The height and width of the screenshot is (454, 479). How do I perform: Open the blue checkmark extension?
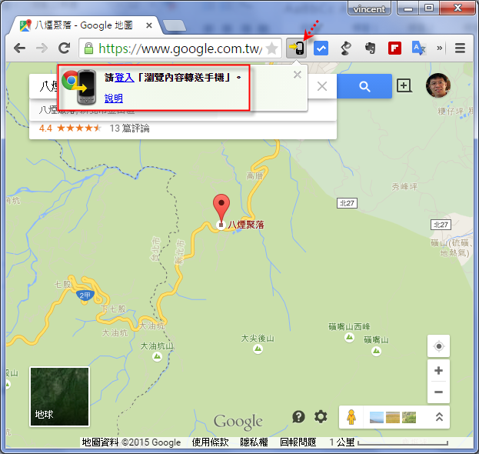(321, 48)
